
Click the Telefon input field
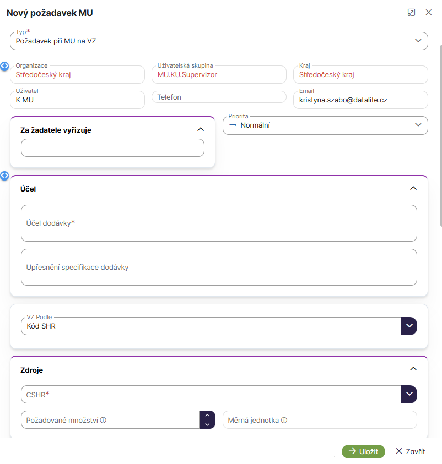click(219, 97)
